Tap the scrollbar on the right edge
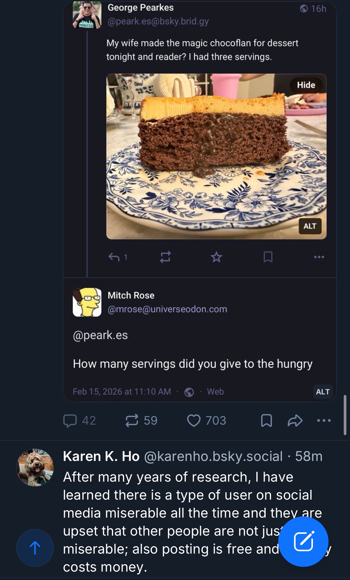The image size is (350, 580). [x=345, y=415]
